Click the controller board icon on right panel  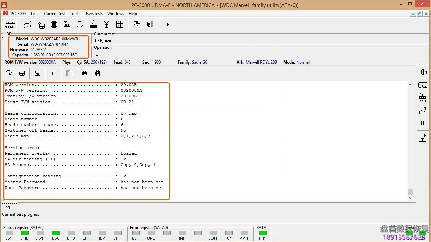[423, 85]
